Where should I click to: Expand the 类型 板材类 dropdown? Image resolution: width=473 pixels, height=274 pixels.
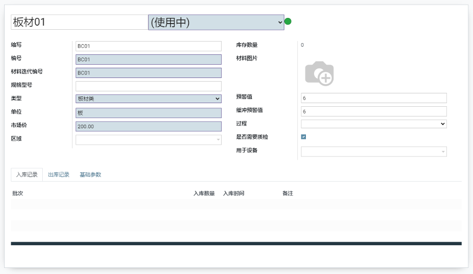148,99
